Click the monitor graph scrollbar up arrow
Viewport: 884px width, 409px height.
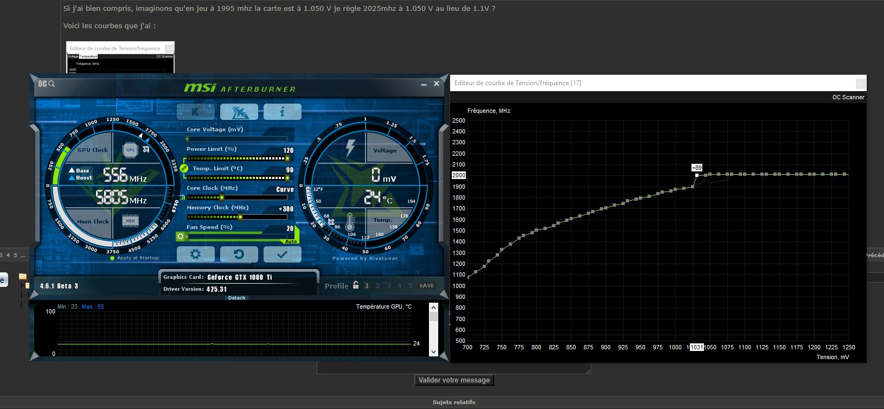point(433,308)
